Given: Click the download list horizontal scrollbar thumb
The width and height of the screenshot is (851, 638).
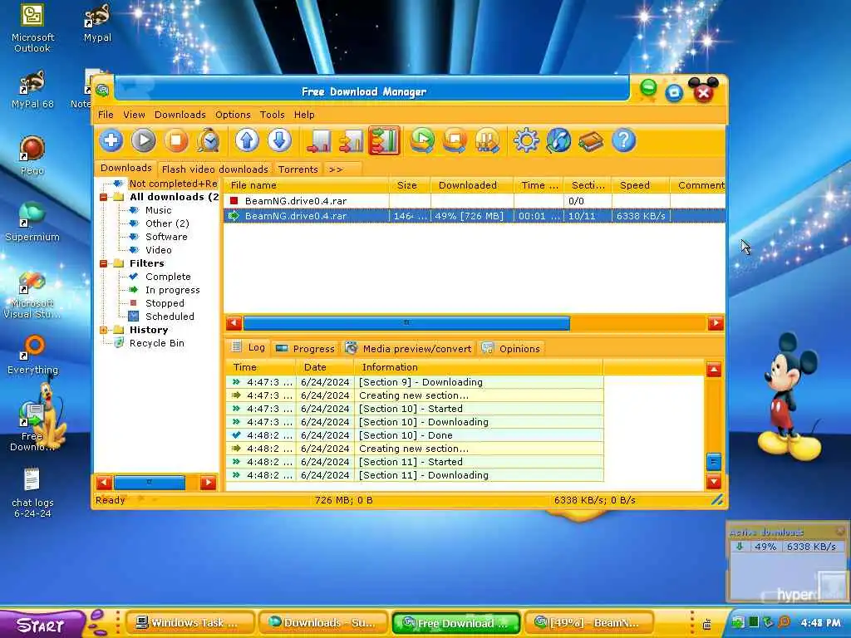Looking at the screenshot, I should click(406, 323).
